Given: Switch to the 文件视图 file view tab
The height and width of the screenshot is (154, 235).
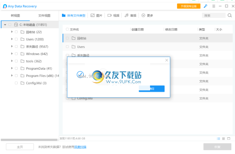Looking at the screenshot, I should point(44,16).
